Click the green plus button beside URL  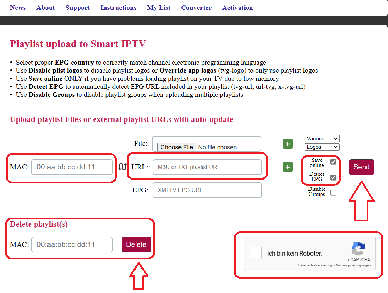click(287, 167)
